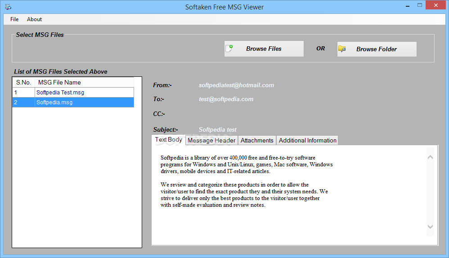Click the MSG File Name column header
449x258 pixels.
84,82
